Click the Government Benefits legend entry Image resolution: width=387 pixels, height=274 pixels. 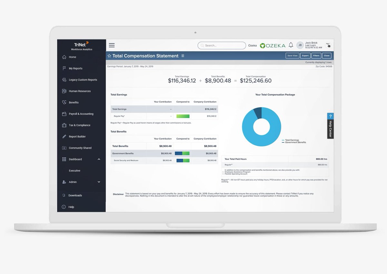[293, 142]
